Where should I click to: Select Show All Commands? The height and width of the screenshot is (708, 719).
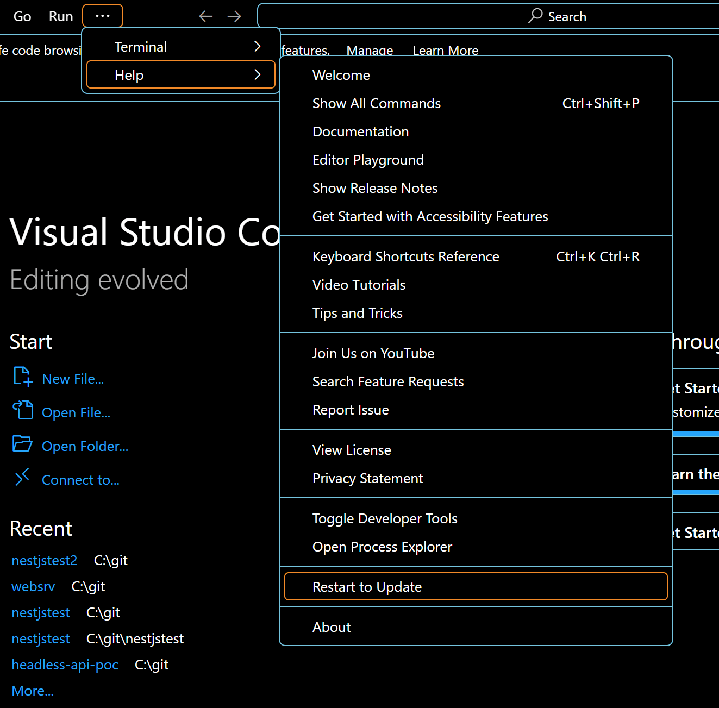point(376,103)
